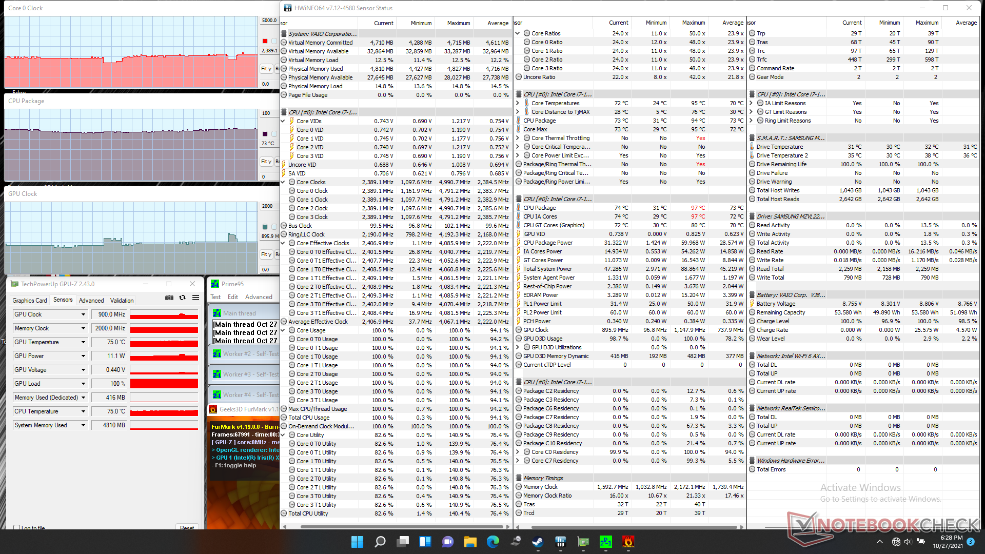Click volume icon in system tray
The width and height of the screenshot is (985, 554).
[x=908, y=542]
